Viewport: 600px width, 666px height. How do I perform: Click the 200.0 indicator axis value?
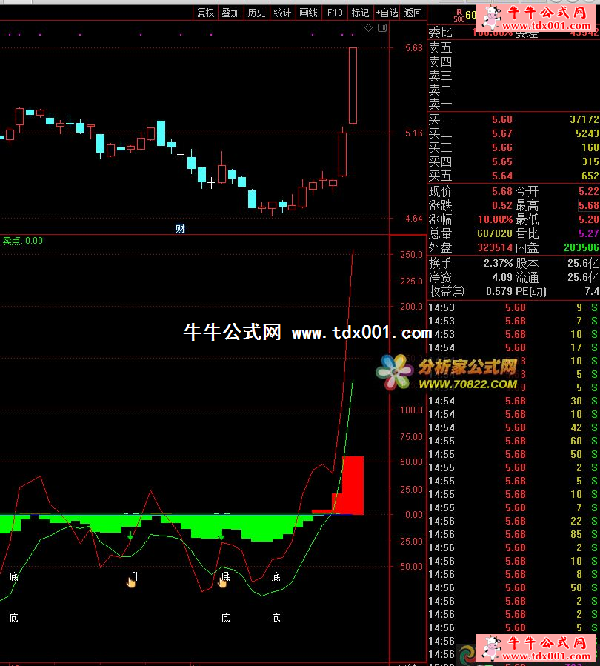tap(411, 307)
